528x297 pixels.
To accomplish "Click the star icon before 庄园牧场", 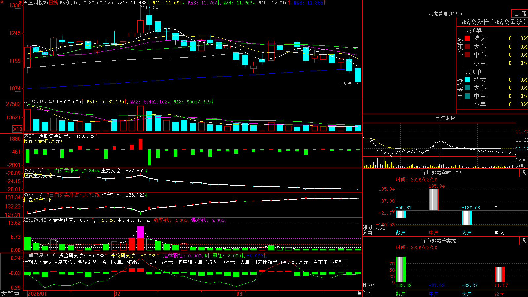I will pyautogui.click(x=26, y=3).
